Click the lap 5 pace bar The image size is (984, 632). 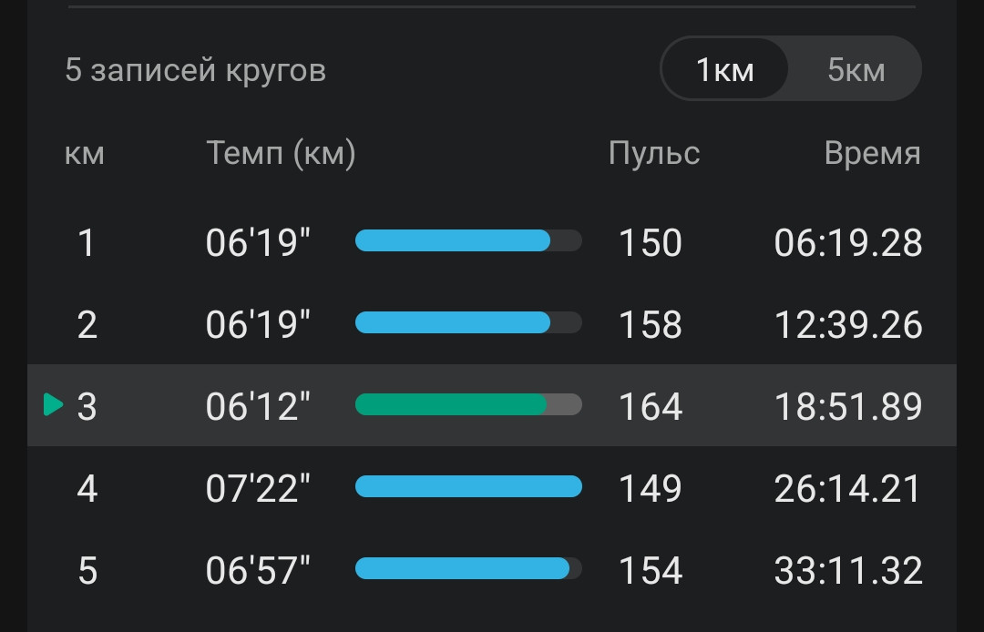468,568
